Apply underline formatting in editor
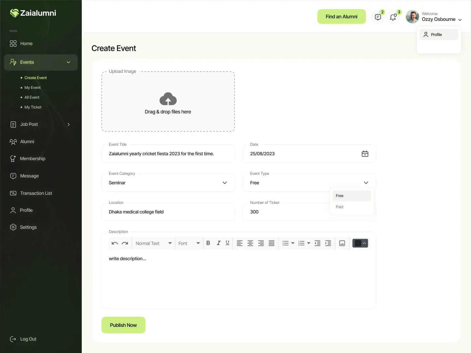The image size is (471, 353). 227,243
